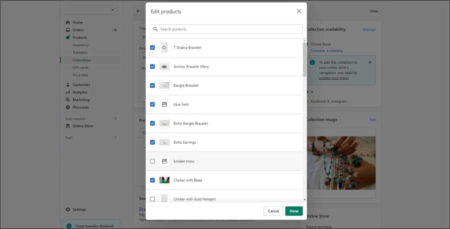Click the Orders count badge showing 4
The image size is (450, 229).
coord(115,30)
